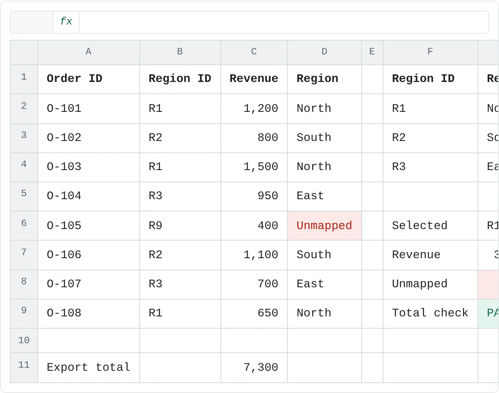Click the 'East' cell in row 5

(x=325, y=196)
